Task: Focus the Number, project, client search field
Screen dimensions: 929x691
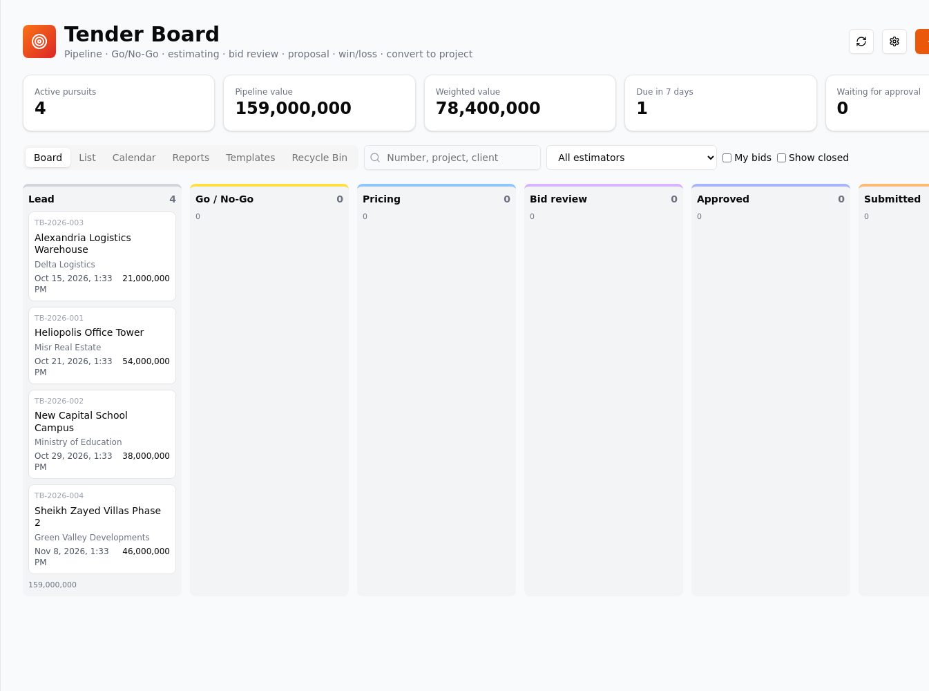Action: (x=452, y=158)
